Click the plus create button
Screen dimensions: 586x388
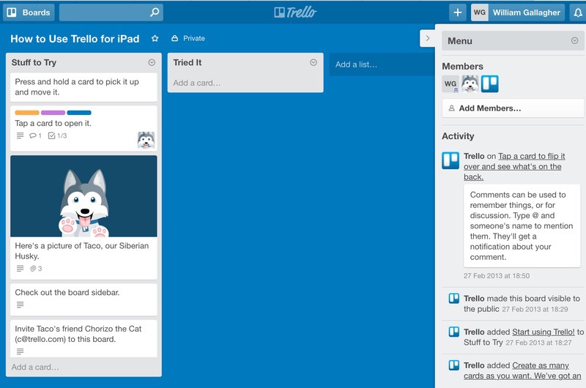(x=457, y=12)
